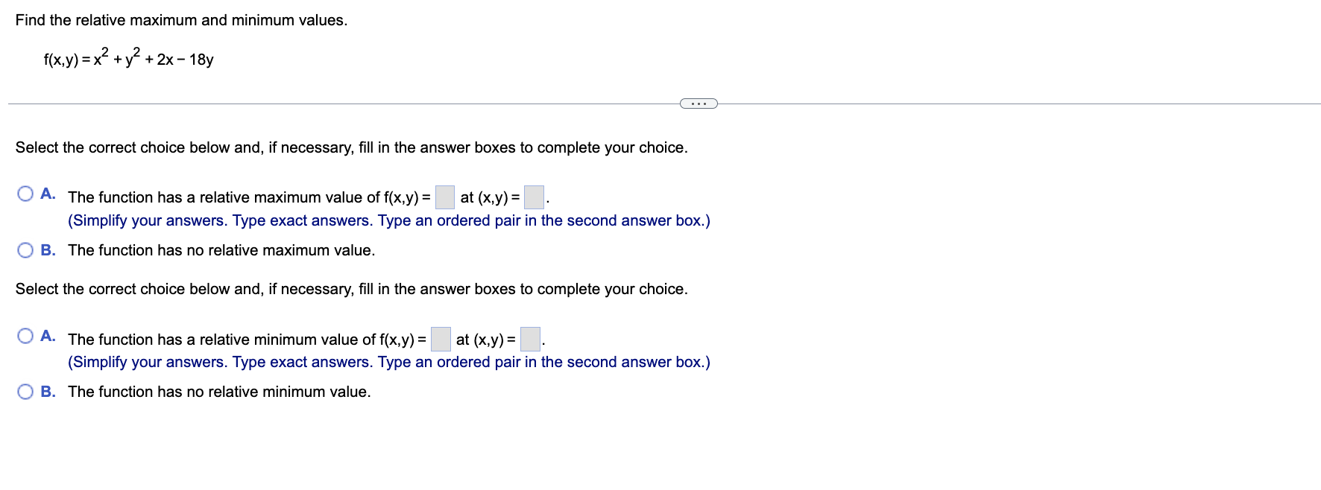Click the label 'A.' in the maximum section
The image size is (1321, 490).
[x=48, y=194]
